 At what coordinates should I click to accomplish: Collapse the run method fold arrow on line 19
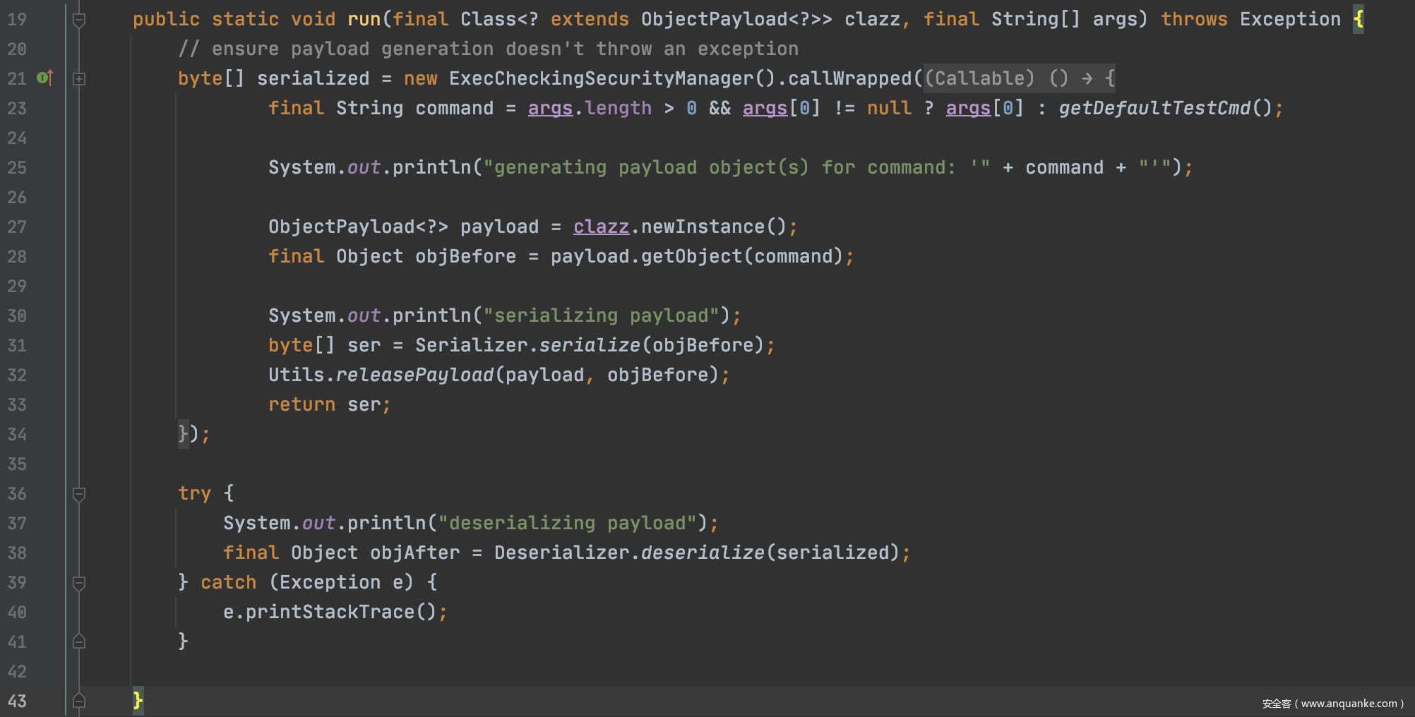point(79,20)
